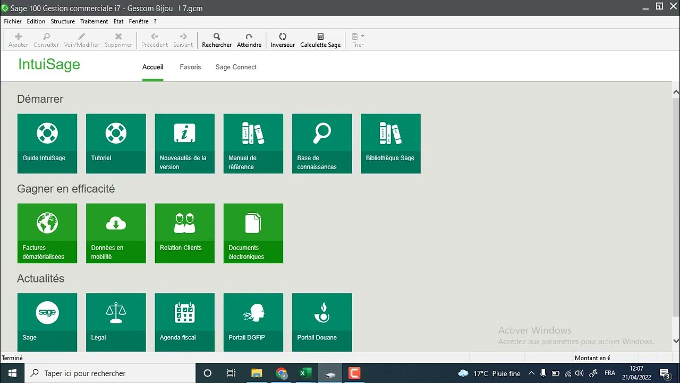This screenshot has height=383, width=680.
Task: Click the IntuiSage logo
Action: (x=49, y=64)
